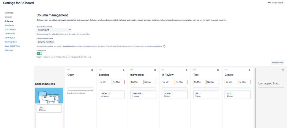Open help icon above Unmapped Statuses

pyautogui.click(x=283, y=70)
